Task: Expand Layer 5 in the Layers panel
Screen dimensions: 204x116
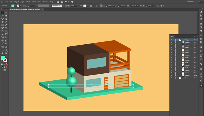Action: [x=177, y=78]
